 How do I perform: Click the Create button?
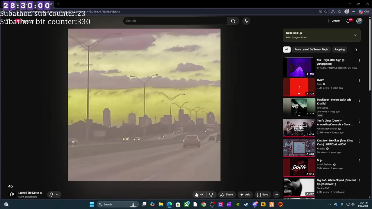333,21
